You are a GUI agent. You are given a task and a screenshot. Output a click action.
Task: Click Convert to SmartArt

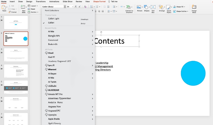tap(129, 9)
